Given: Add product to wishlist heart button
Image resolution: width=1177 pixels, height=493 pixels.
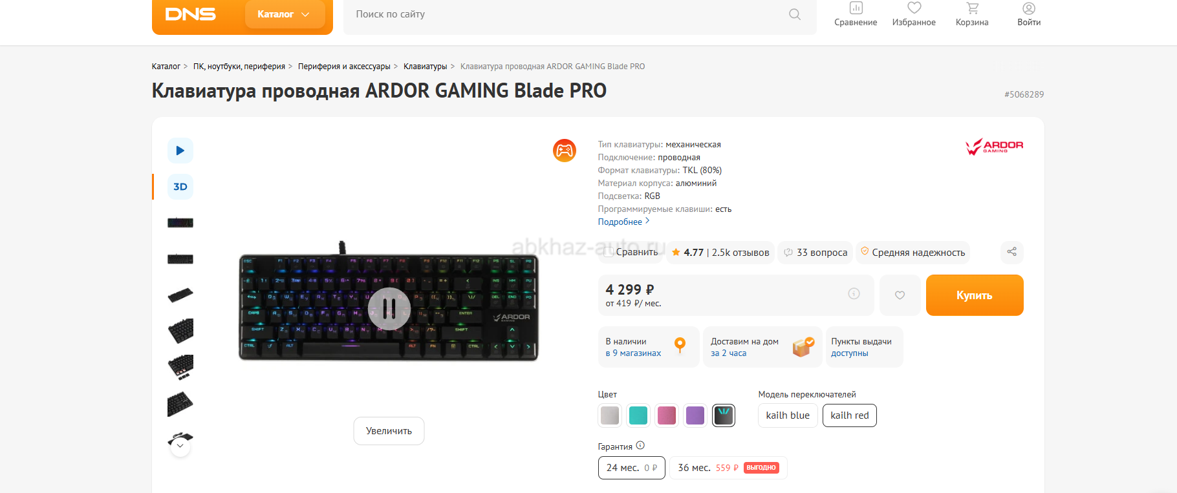Looking at the screenshot, I should 900,295.
